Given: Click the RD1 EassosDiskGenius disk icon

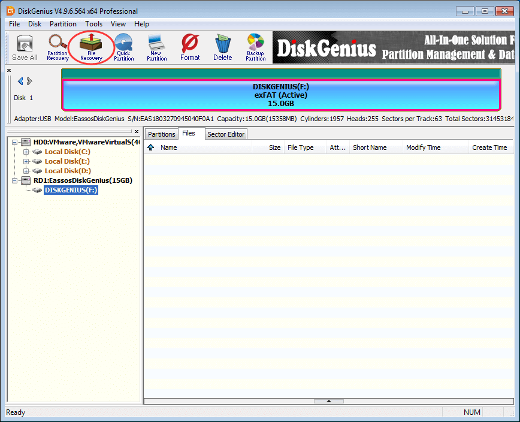Looking at the screenshot, I should pyautogui.click(x=26, y=180).
